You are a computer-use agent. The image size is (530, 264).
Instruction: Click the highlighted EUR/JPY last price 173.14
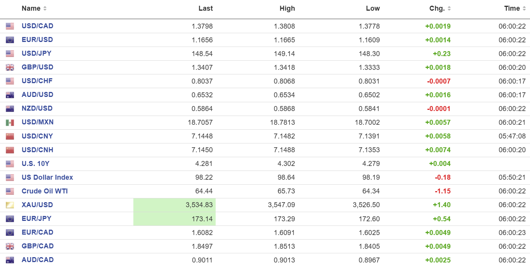tap(203, 219)
